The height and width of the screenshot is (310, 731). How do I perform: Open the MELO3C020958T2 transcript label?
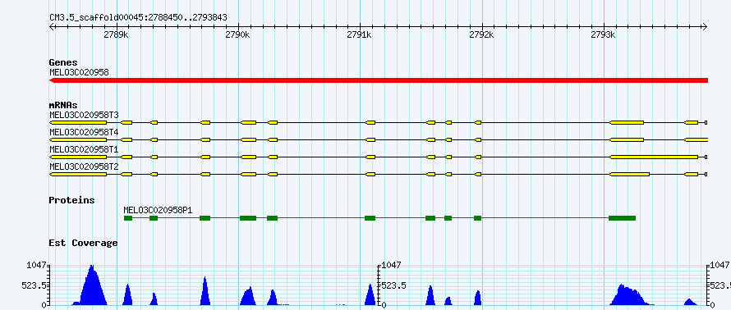(x=84, y=166)
